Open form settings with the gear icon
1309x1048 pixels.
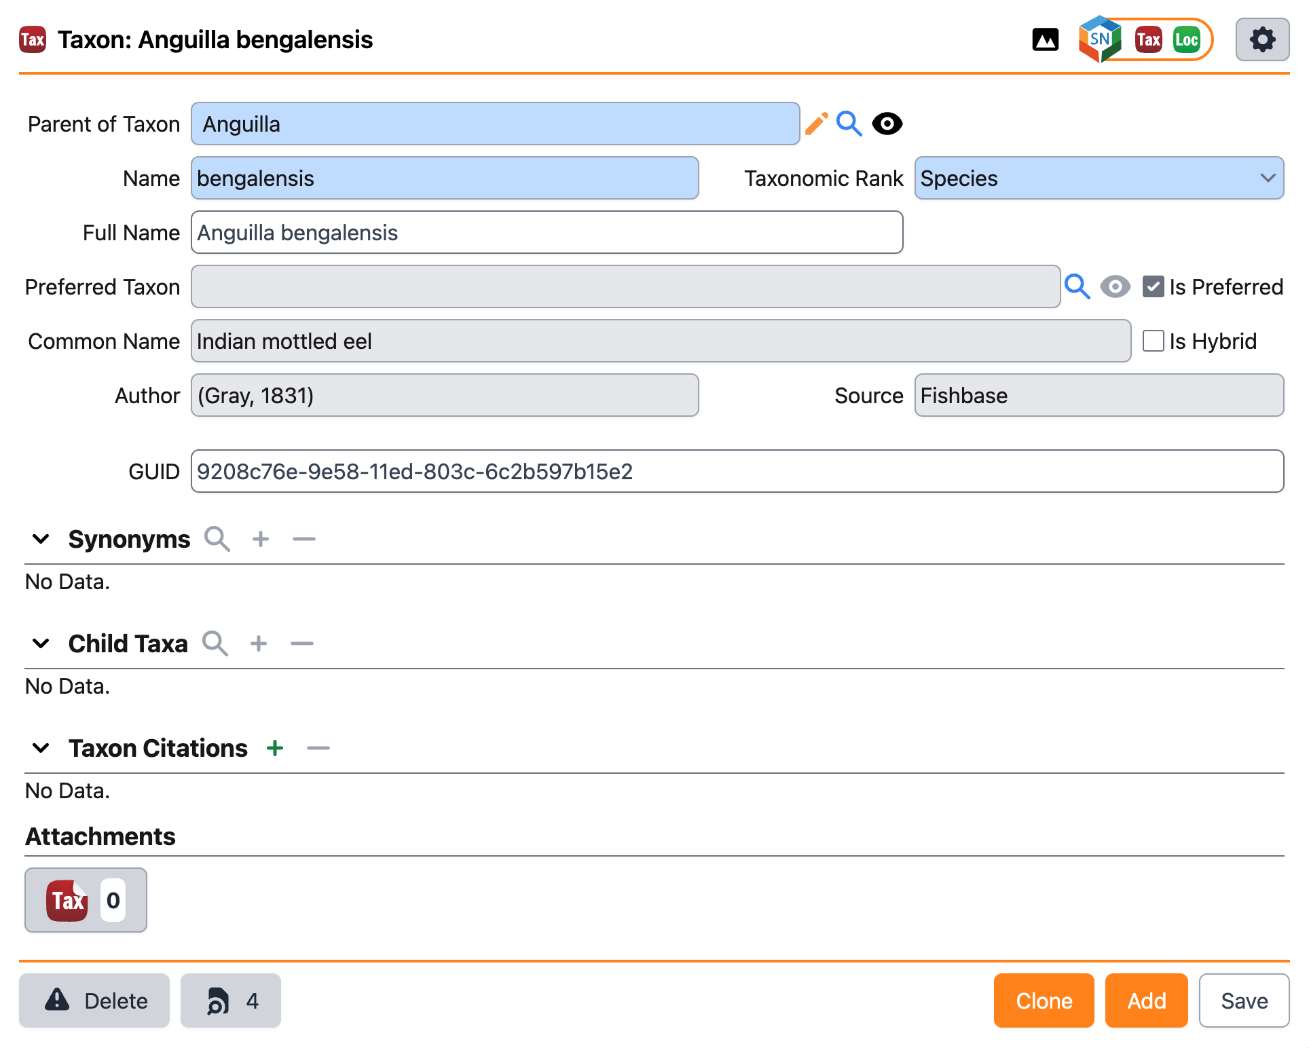tap(1262, 39)
